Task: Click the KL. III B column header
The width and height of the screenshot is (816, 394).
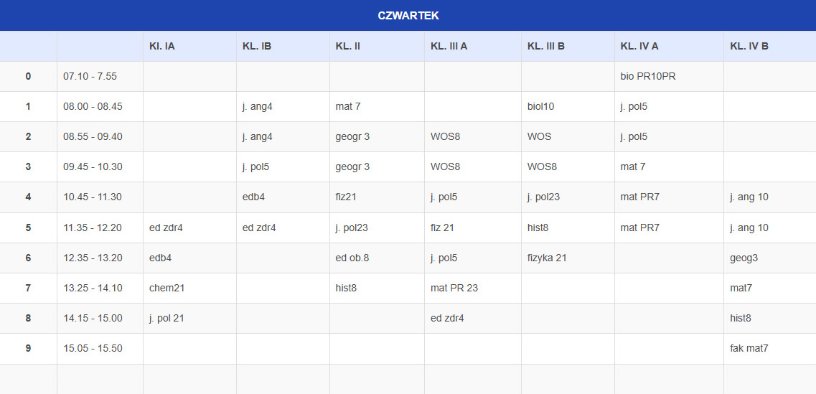Action: [x=545, y=46]
